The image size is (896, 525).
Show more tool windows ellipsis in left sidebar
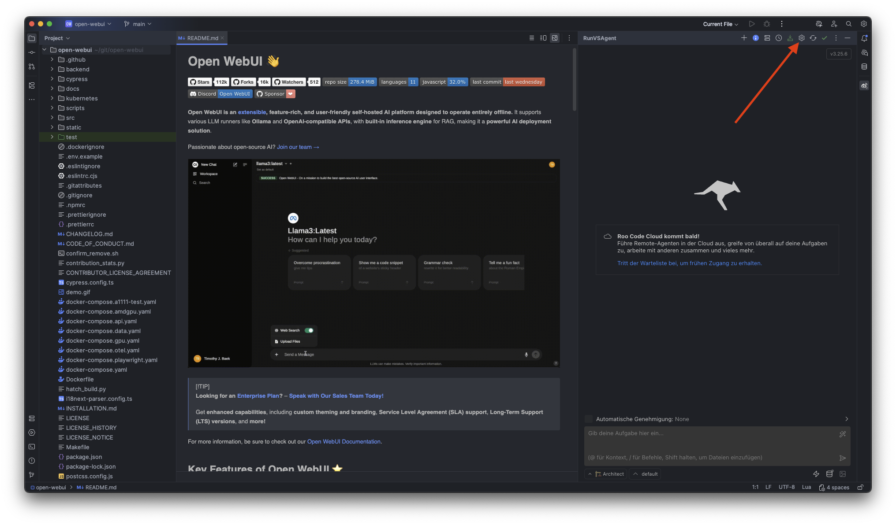pos(32,100)
